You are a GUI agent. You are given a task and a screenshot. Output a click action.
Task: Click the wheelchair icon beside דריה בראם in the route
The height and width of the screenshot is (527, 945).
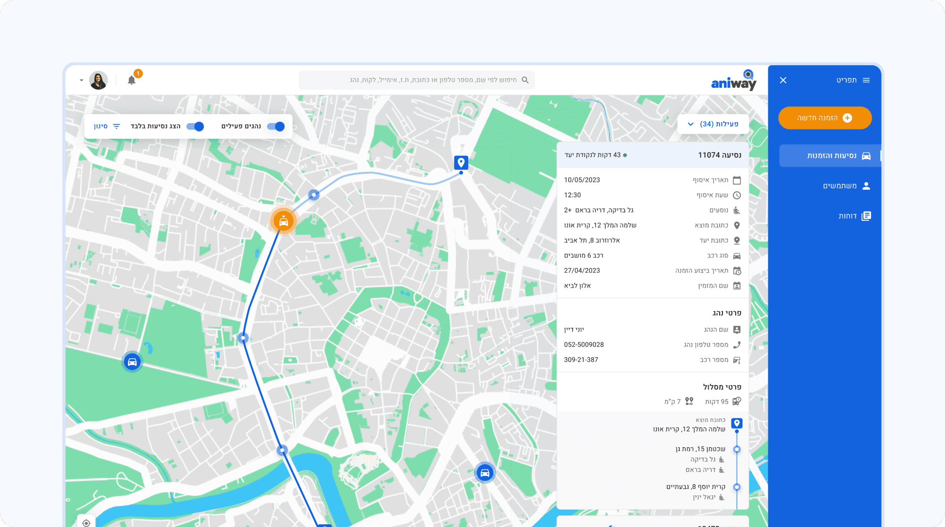click(722, 470)
